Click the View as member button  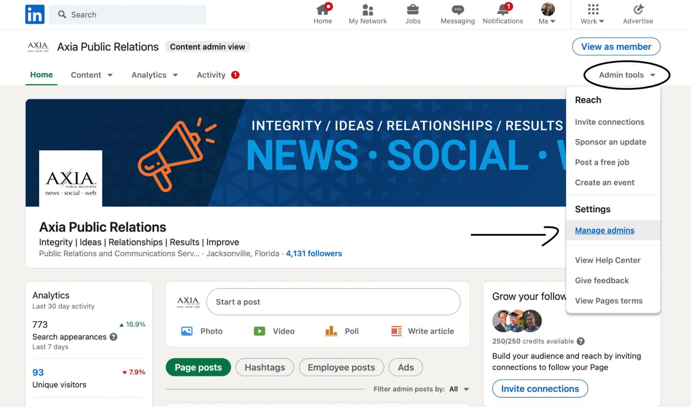click(x=616, y=47)
